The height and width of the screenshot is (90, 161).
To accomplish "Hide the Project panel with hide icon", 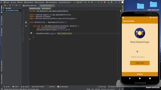I will [x=20, y=5].
